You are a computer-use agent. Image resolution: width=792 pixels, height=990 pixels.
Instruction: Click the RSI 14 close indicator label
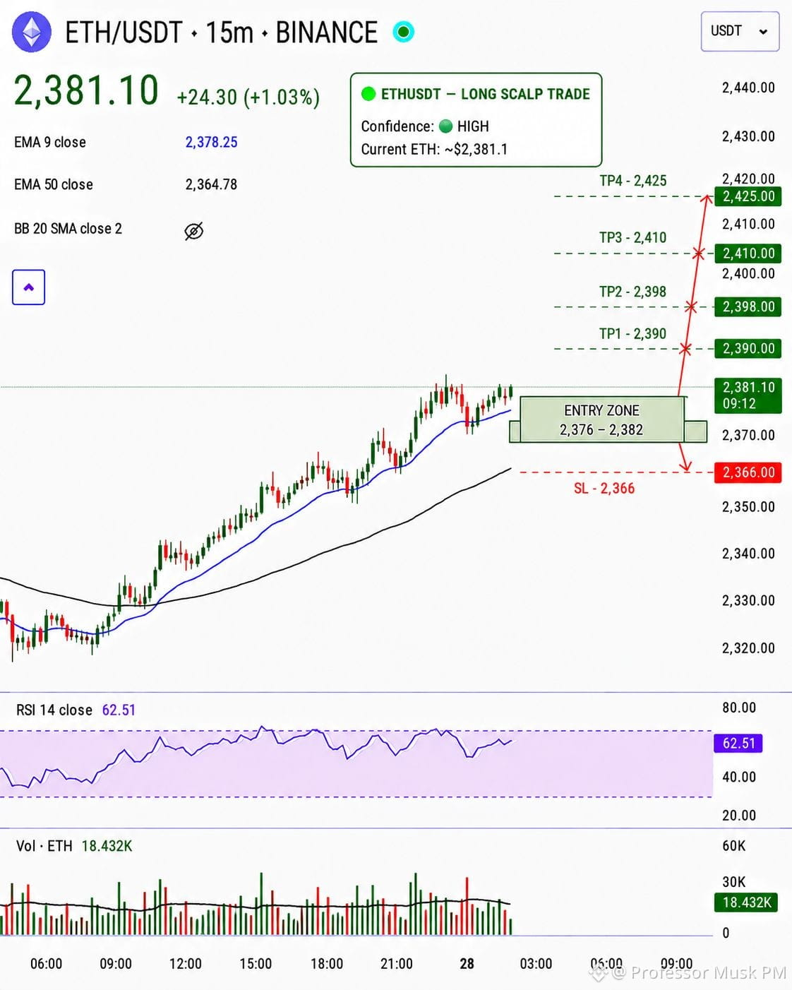click(x=54, y=710)
